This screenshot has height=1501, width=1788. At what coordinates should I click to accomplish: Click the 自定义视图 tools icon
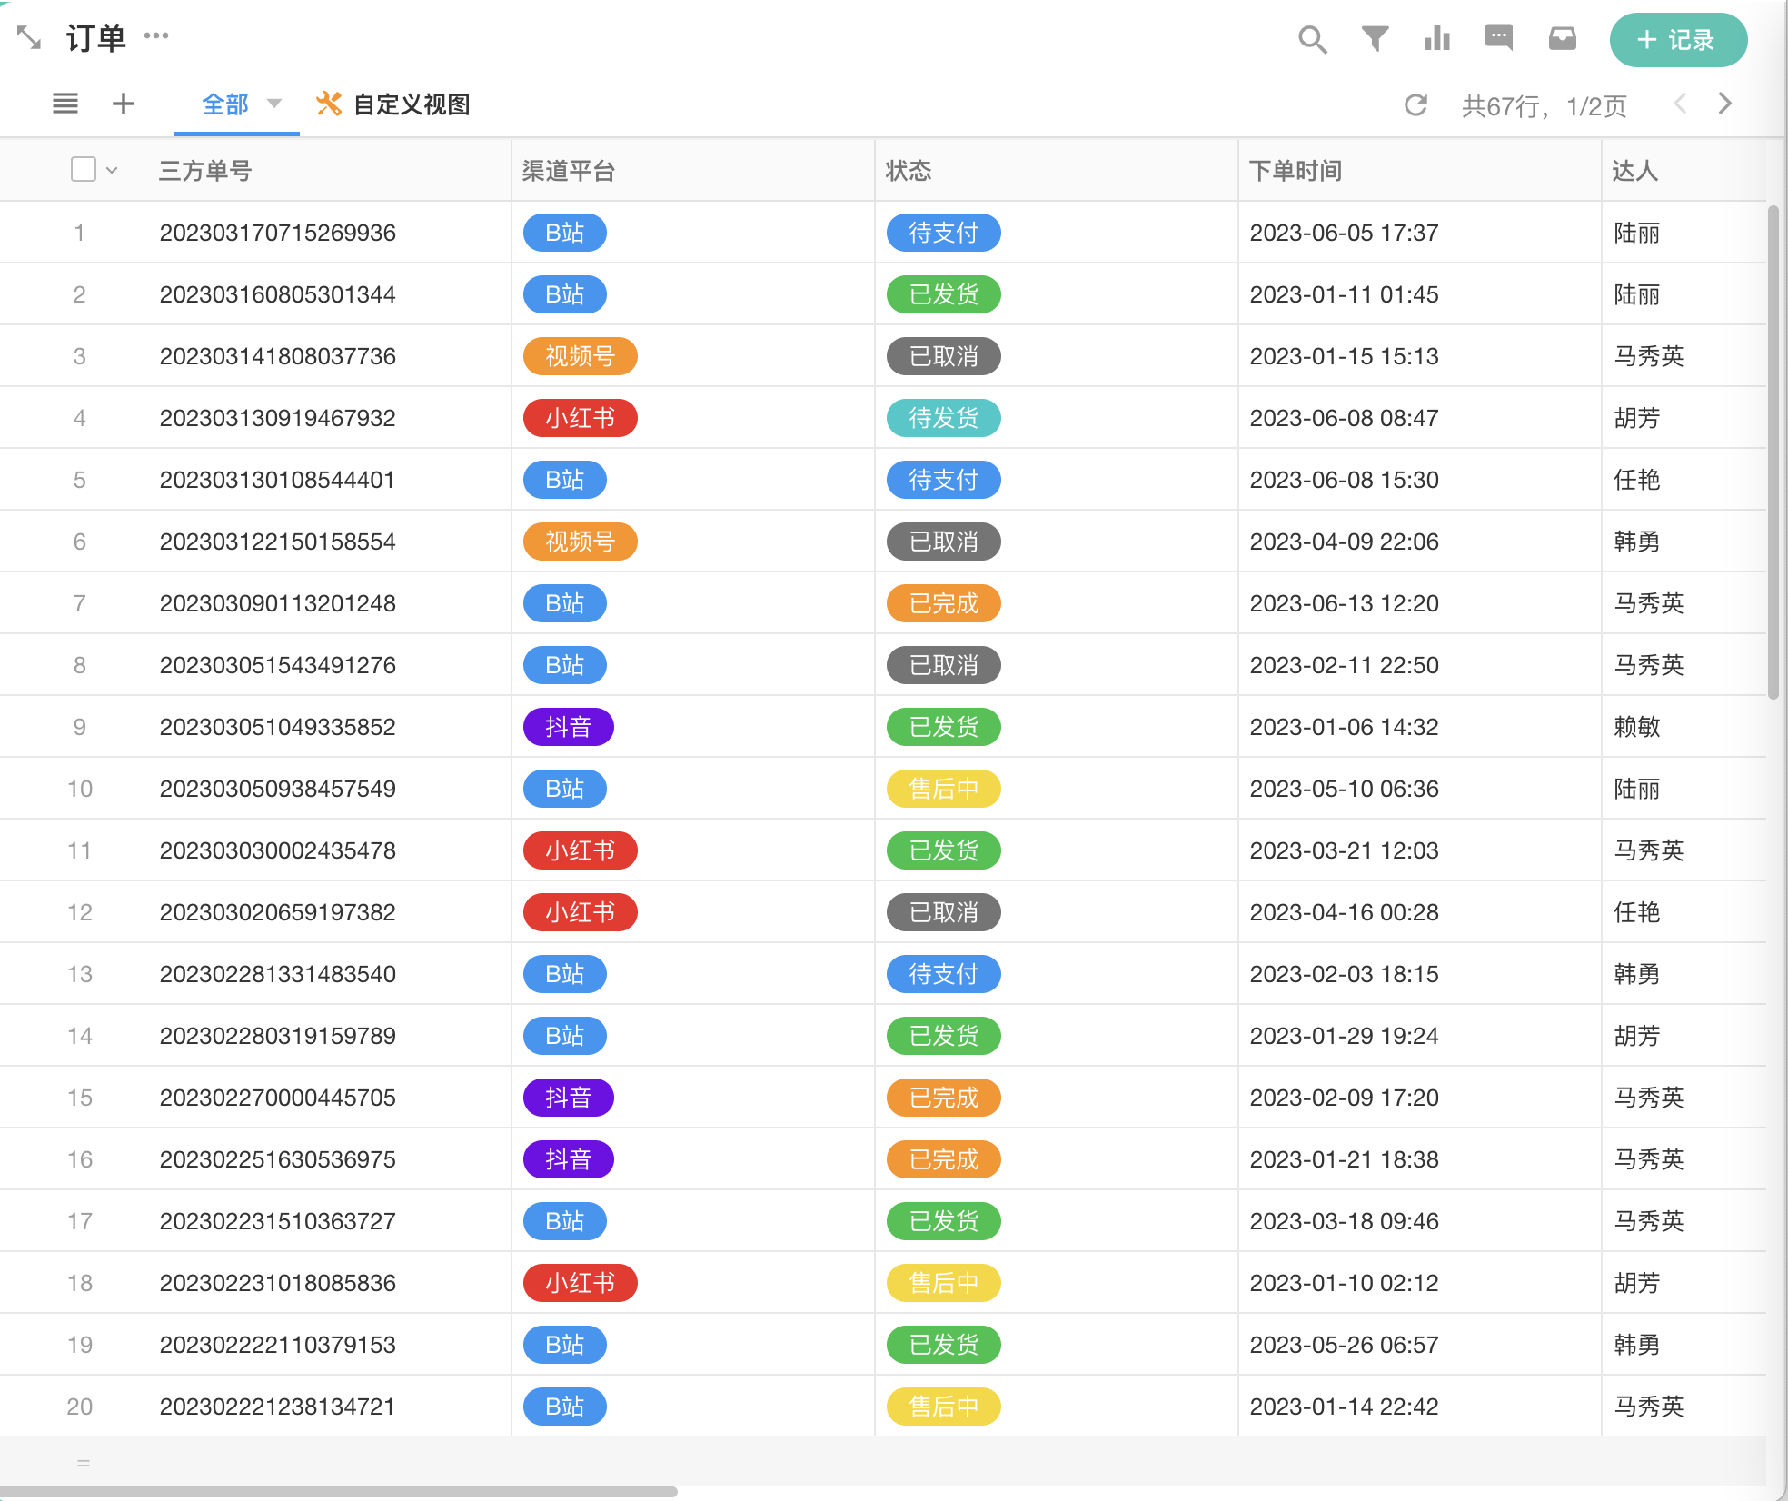pyautogui.click(x=328, y=104)
